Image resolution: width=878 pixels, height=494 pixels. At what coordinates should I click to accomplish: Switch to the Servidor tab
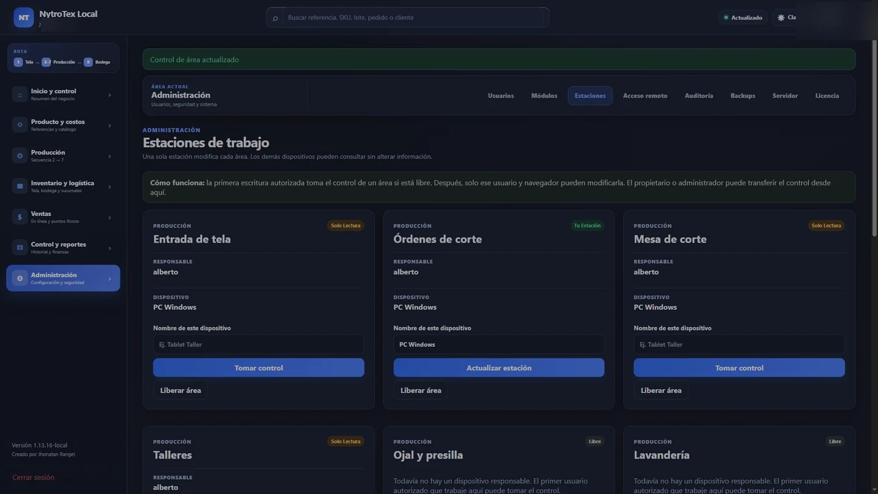[785, 96]
